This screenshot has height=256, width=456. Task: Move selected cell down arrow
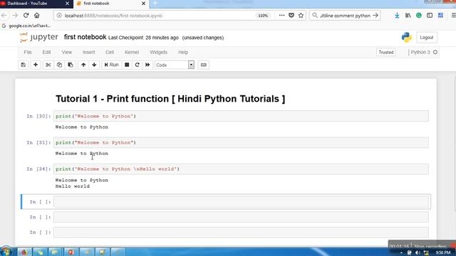pos(94,65)
